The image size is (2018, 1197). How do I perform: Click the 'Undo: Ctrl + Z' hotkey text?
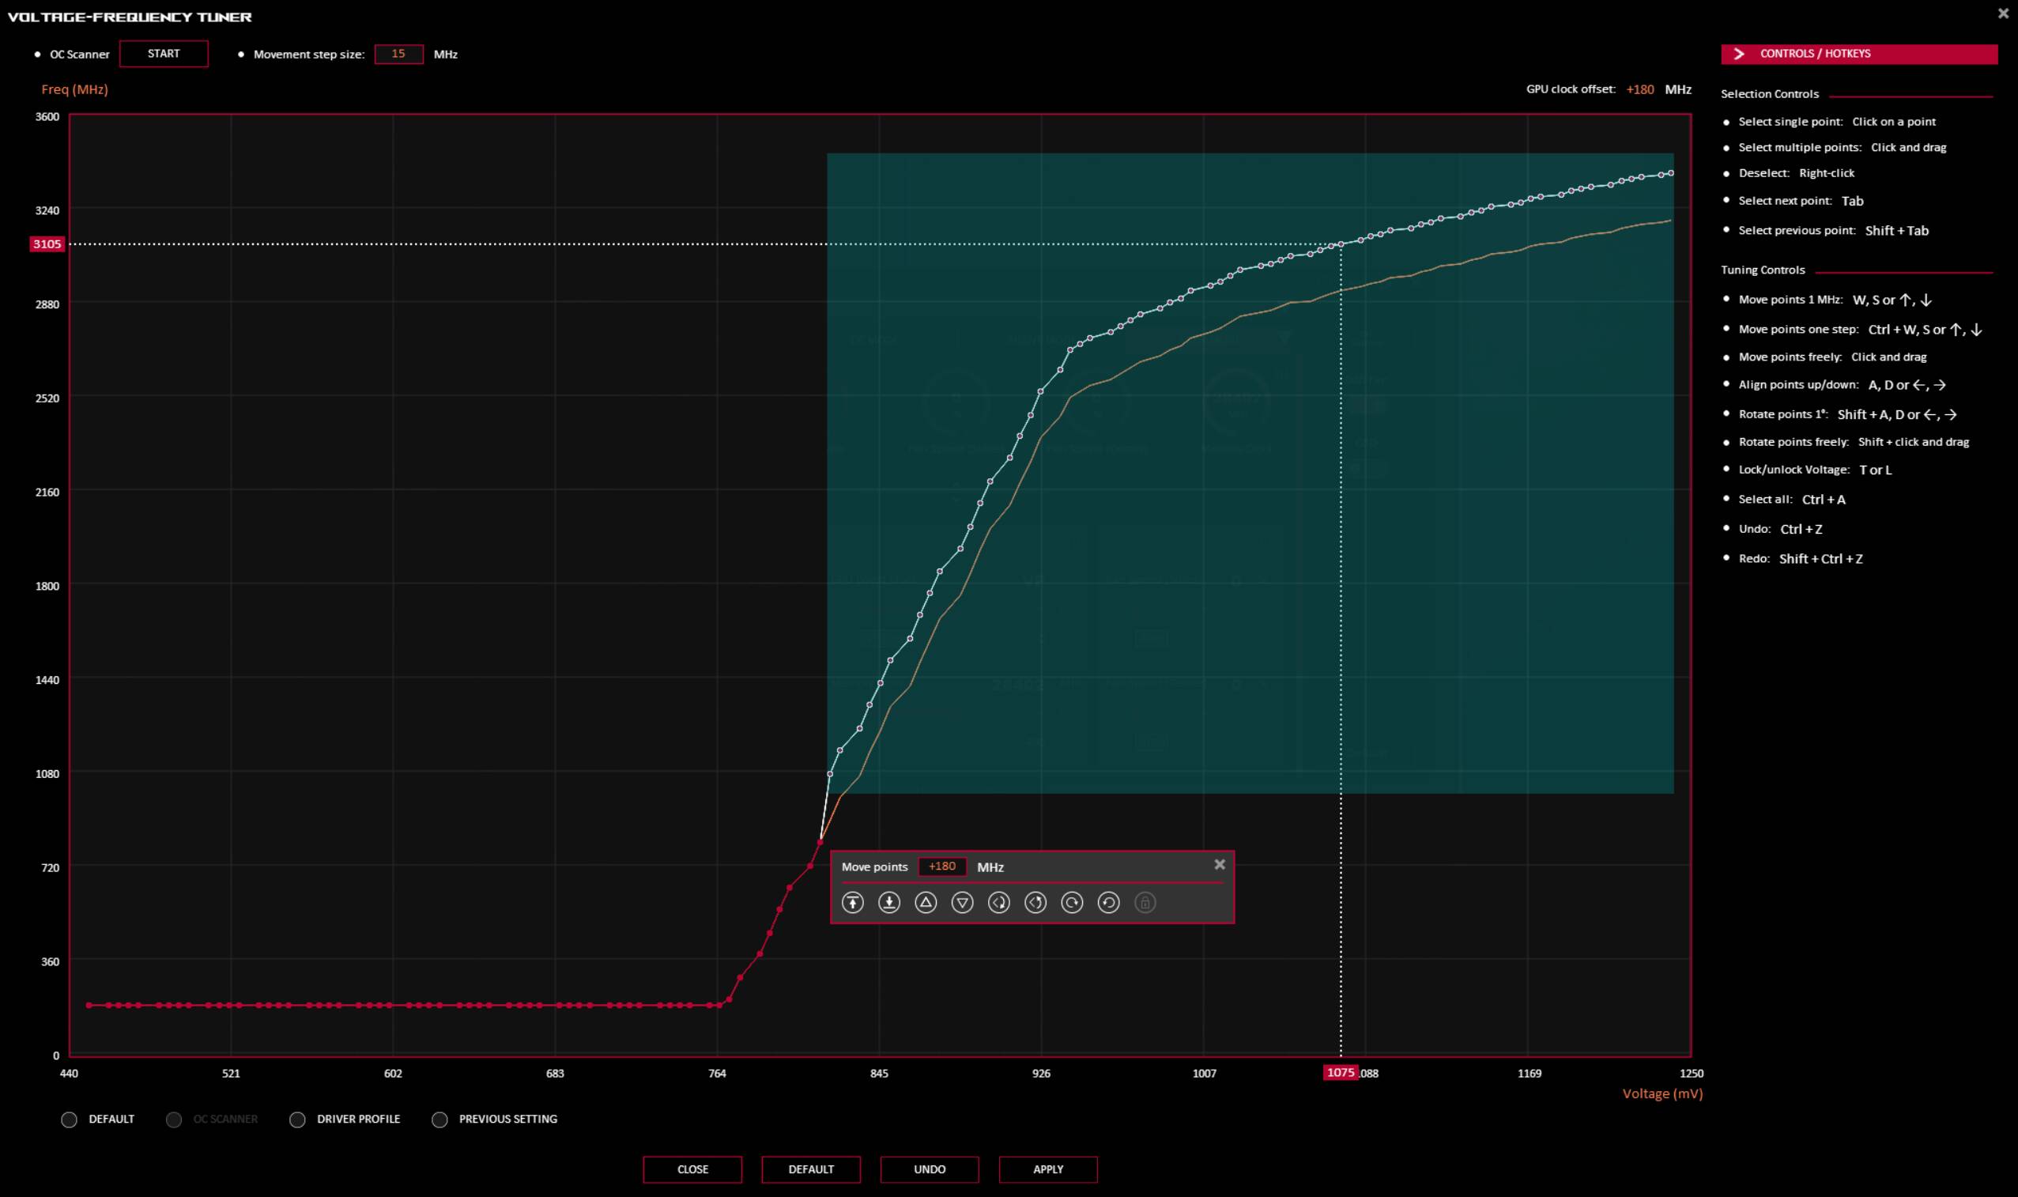click(1780, 529)
